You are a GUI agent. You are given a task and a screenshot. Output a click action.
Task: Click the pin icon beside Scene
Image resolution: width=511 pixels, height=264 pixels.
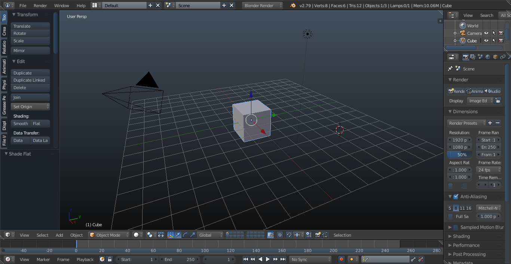pyautogui.click(x=450, y=69)
